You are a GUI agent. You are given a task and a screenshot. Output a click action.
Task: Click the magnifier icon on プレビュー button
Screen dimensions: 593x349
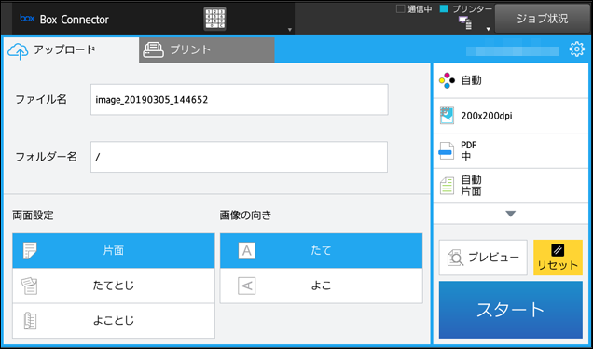[x=455, y=258]
